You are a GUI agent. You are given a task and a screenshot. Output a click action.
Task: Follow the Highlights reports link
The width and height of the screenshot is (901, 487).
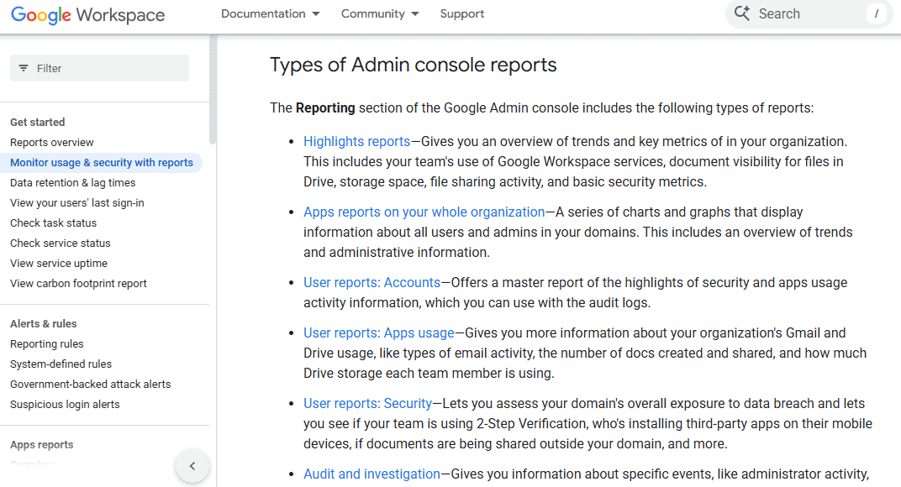tap(357, 141)
